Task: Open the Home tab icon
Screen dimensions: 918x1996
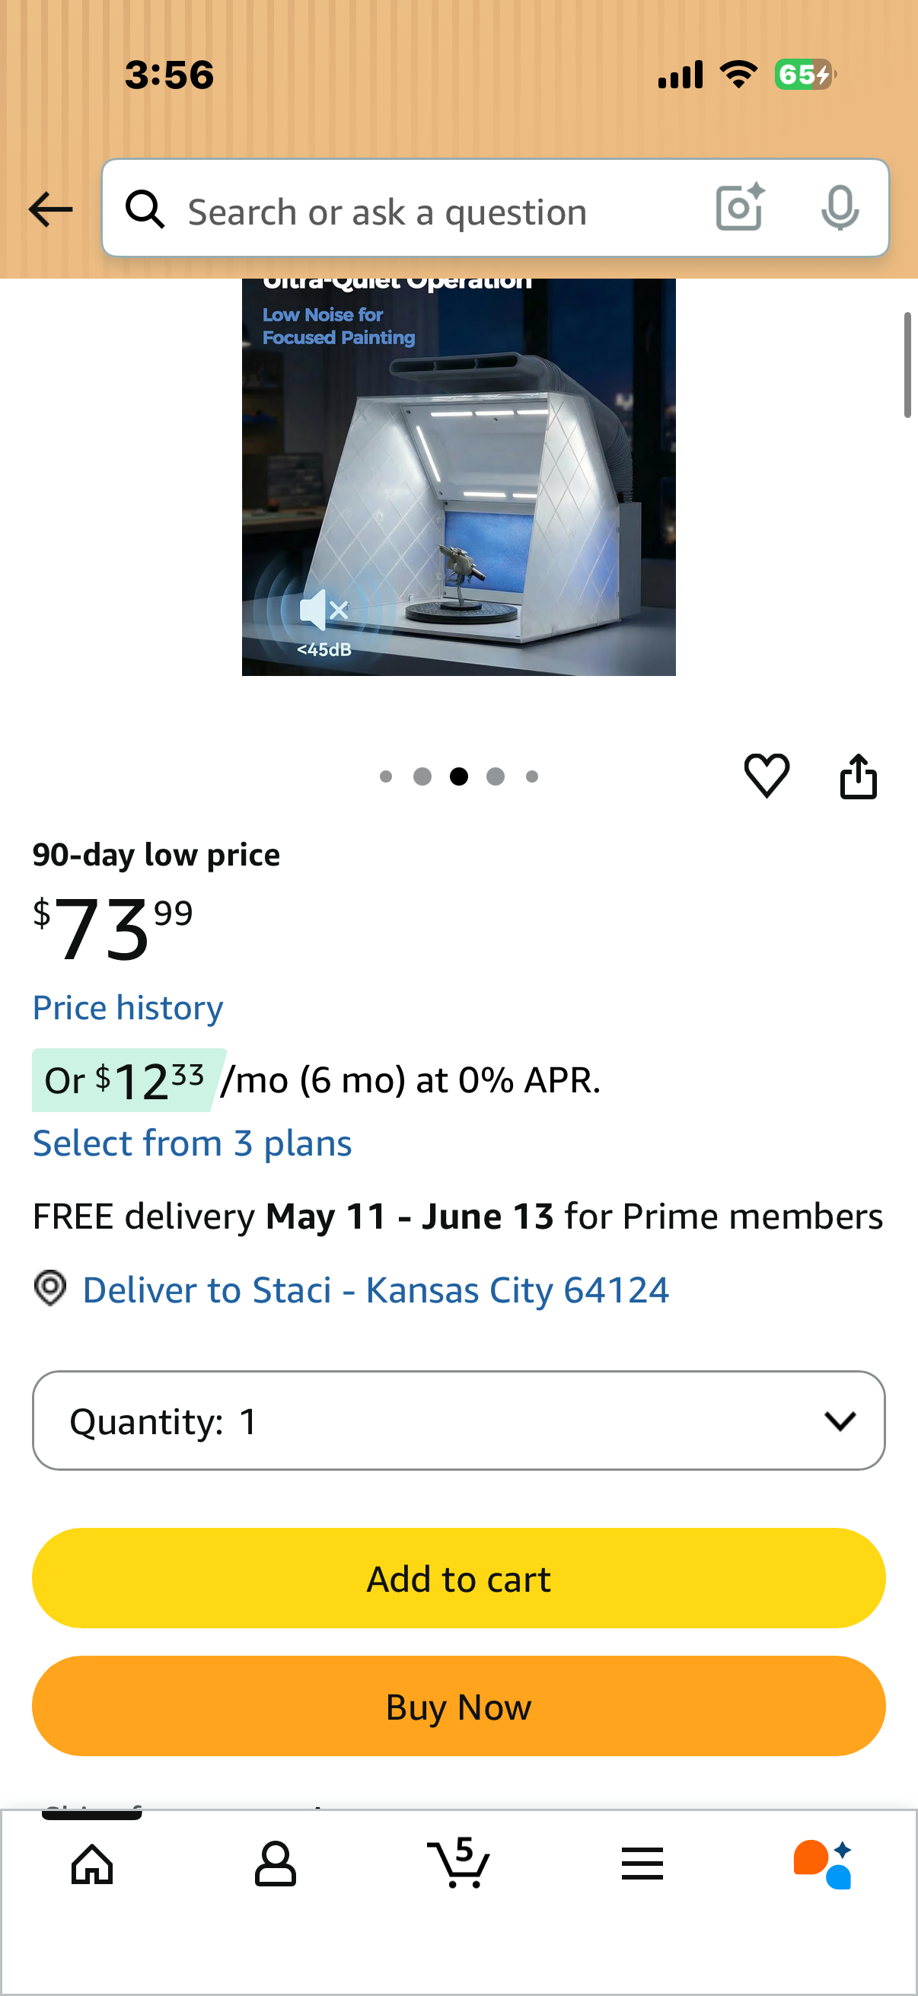Action: point(92,1864)
